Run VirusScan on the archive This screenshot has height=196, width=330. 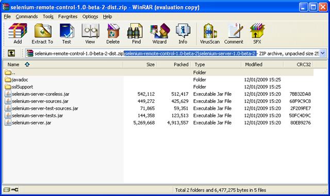click(210, 31)
